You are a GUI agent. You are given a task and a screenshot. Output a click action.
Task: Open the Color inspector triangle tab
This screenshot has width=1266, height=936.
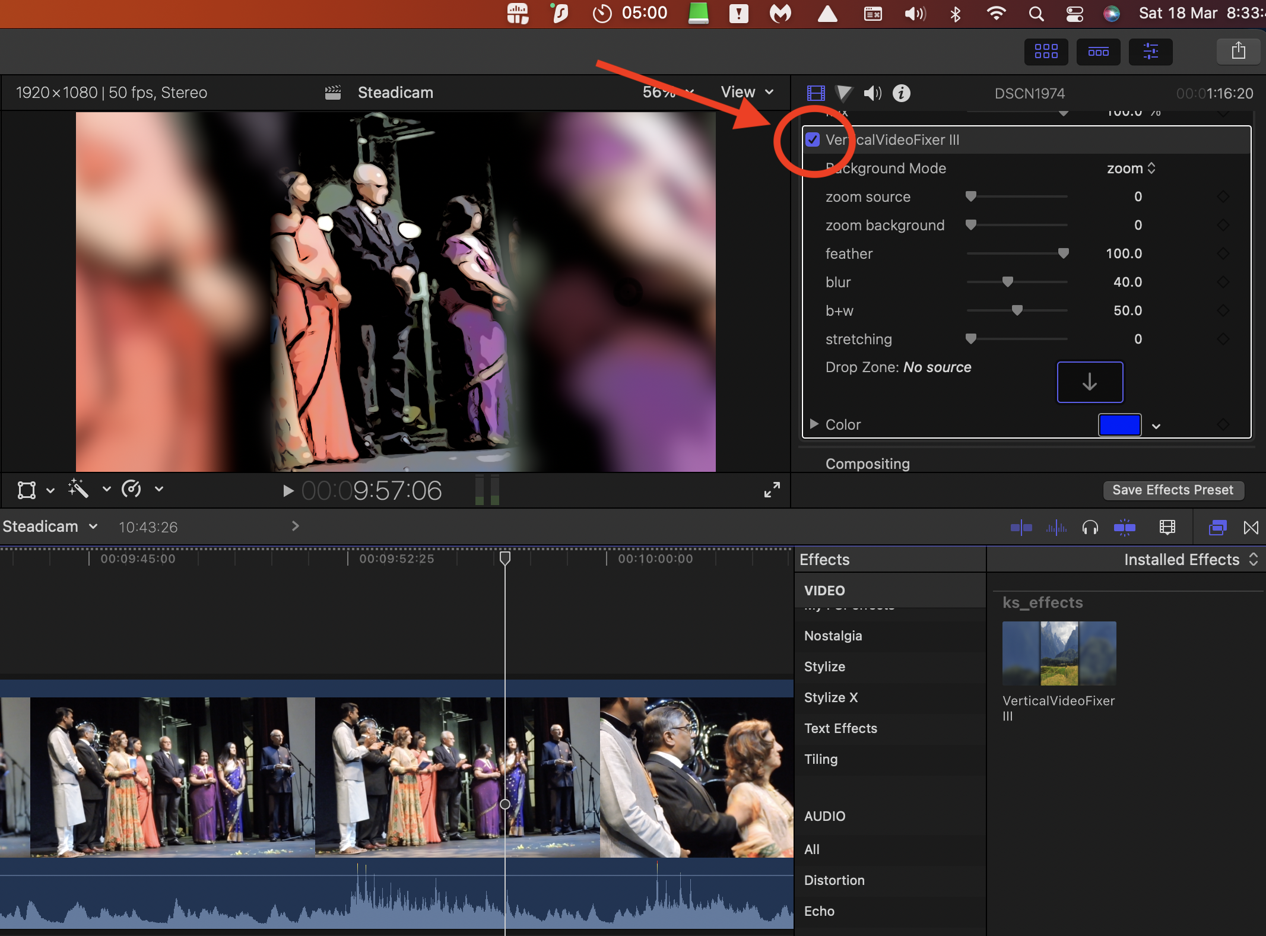point(843,93)
